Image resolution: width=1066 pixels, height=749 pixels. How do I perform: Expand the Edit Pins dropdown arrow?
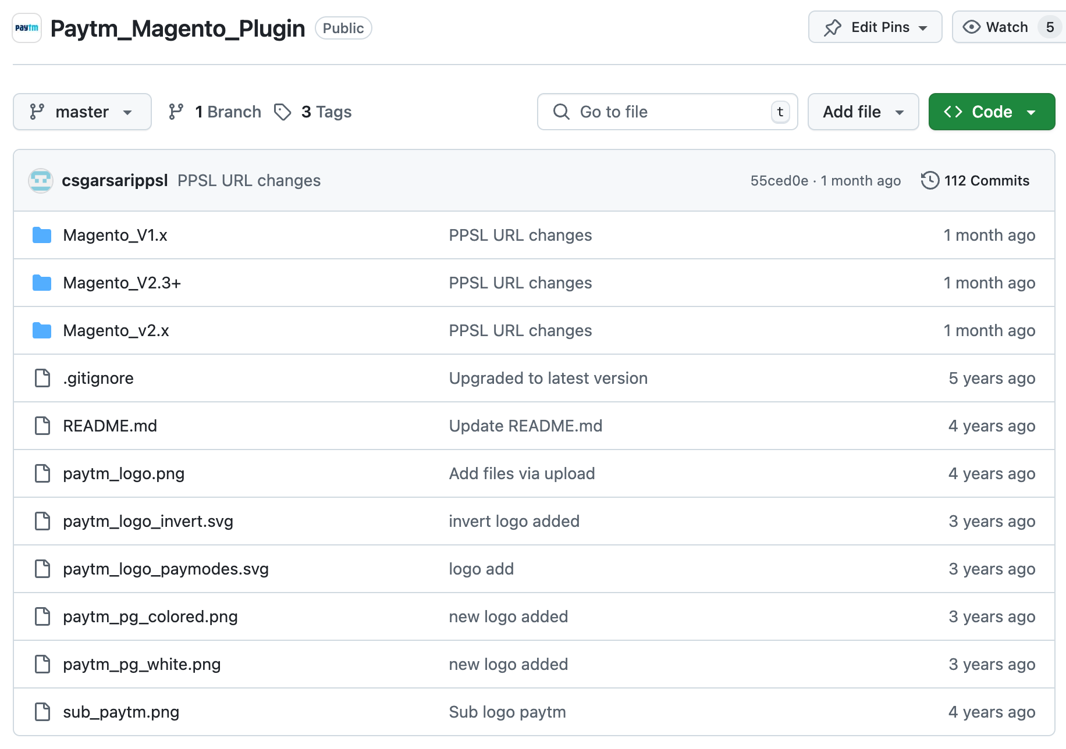pyautogui.click(x=923, y=28)
